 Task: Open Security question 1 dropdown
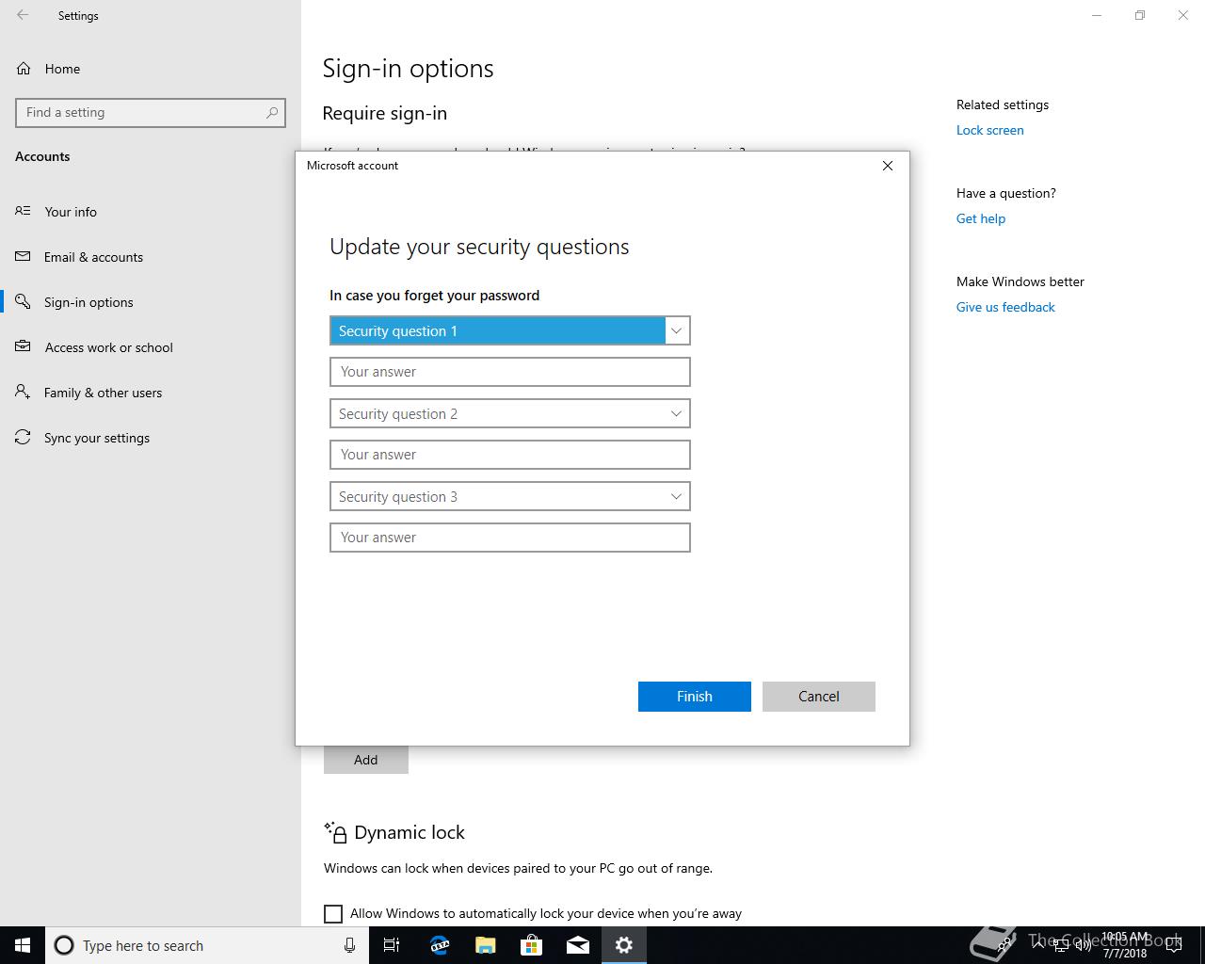(x=509, y=330)
